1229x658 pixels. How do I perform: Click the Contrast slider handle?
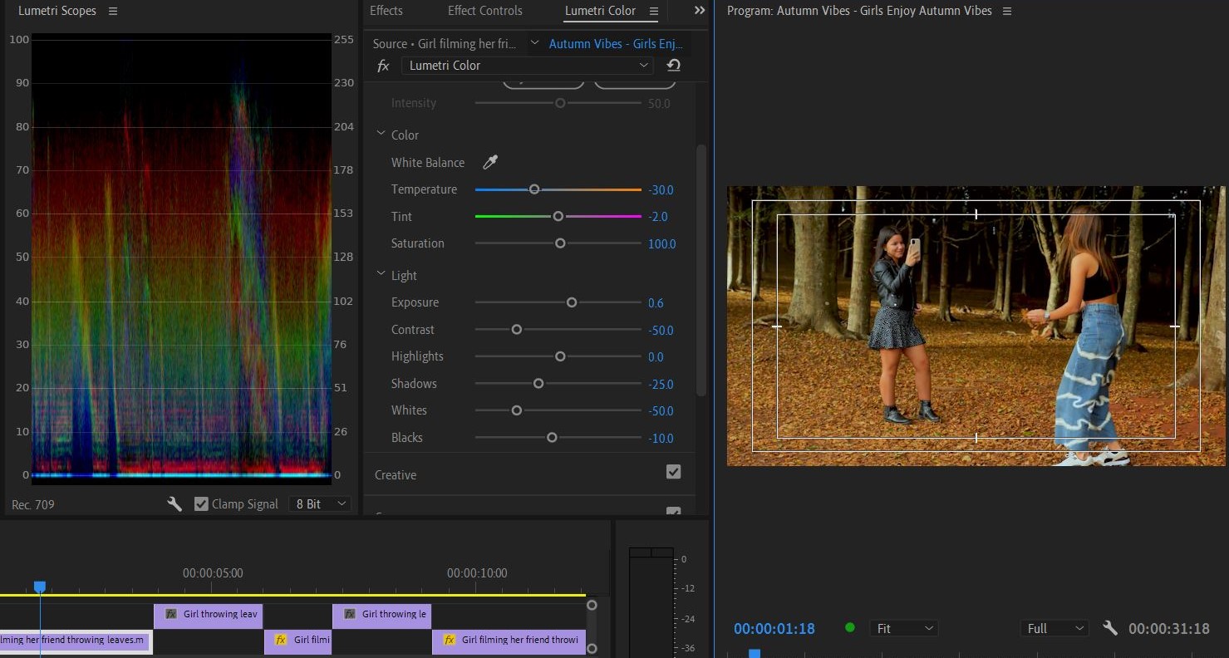point(517,330)
